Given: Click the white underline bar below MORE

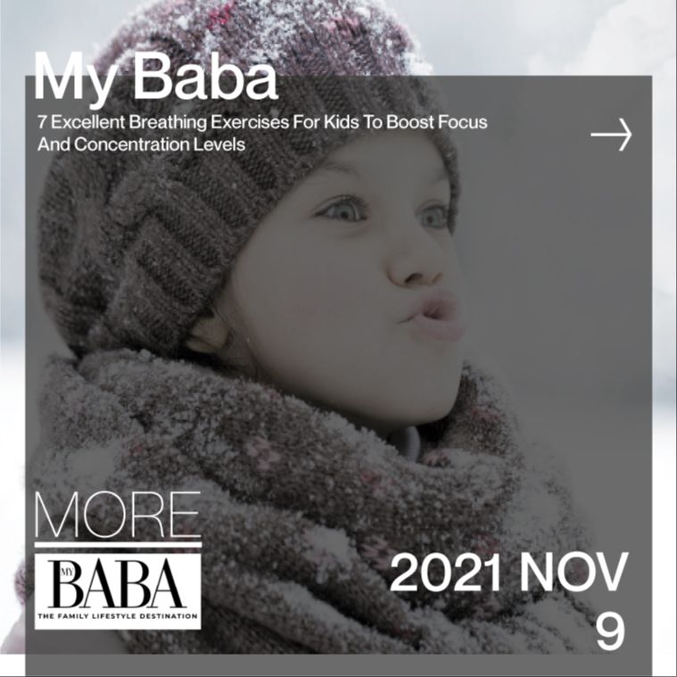Looking at the screenshot, I should click(118, 545).
